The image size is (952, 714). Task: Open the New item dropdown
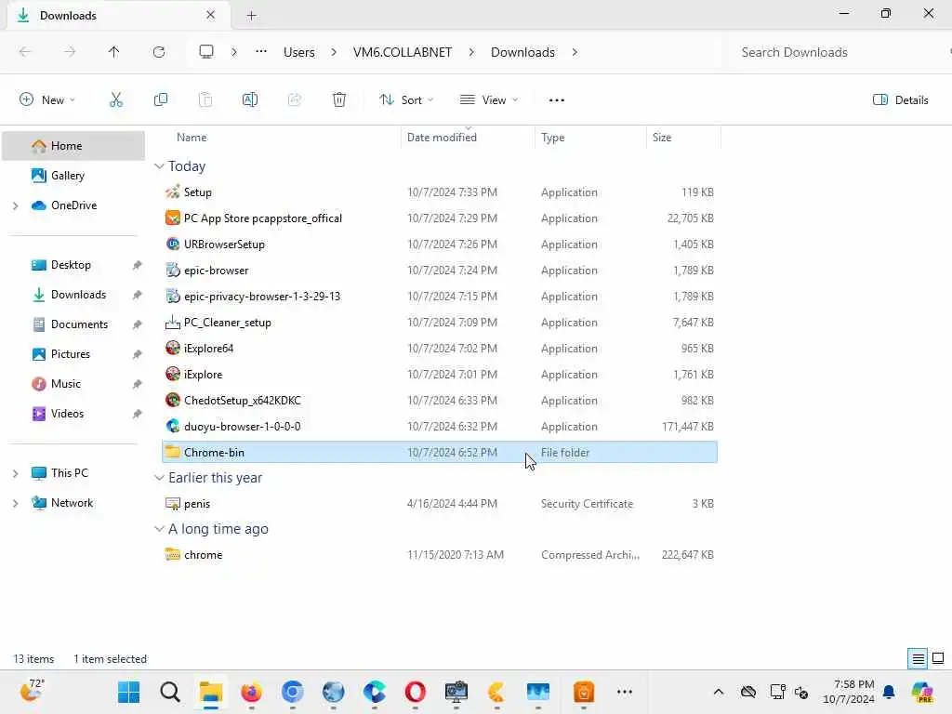tap(47, 100)
